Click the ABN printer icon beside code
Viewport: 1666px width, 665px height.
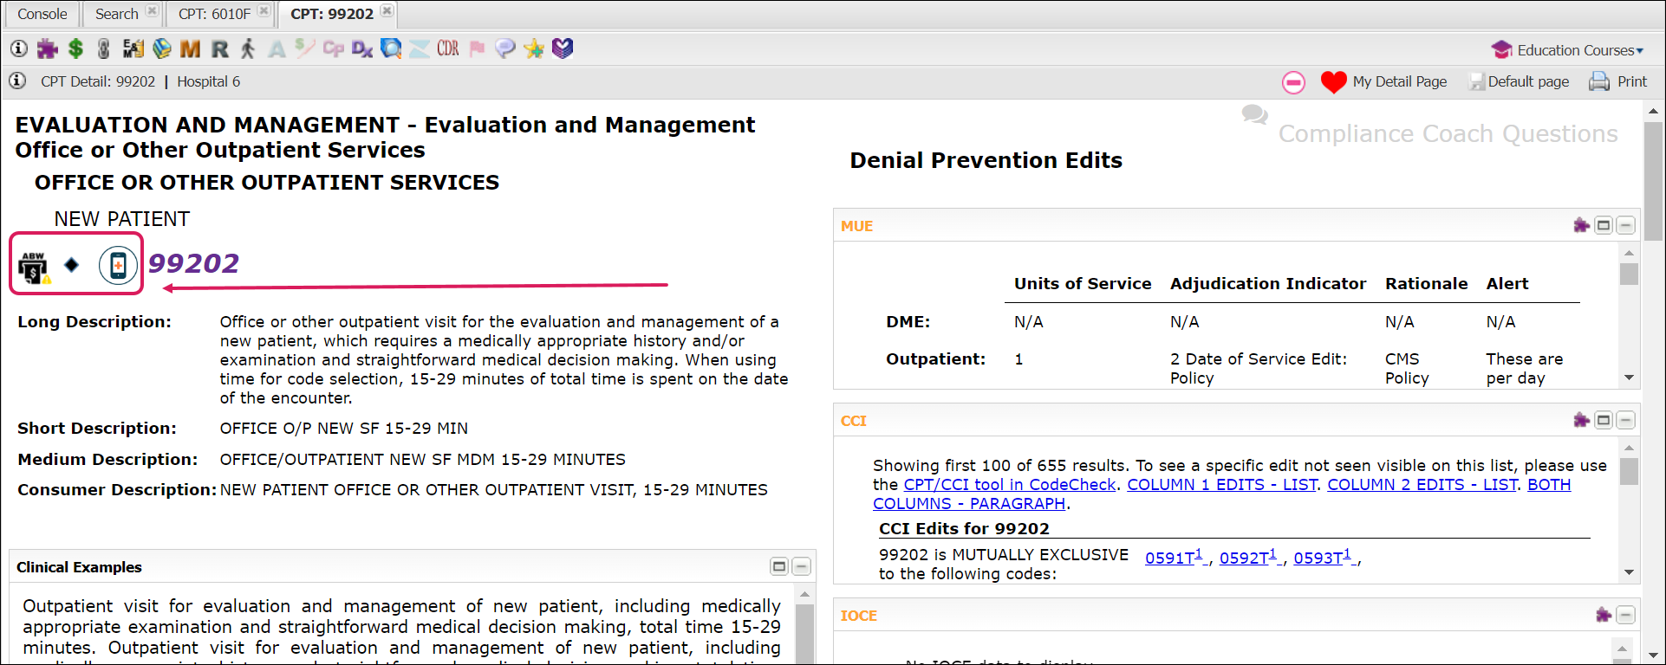point(34,268)
